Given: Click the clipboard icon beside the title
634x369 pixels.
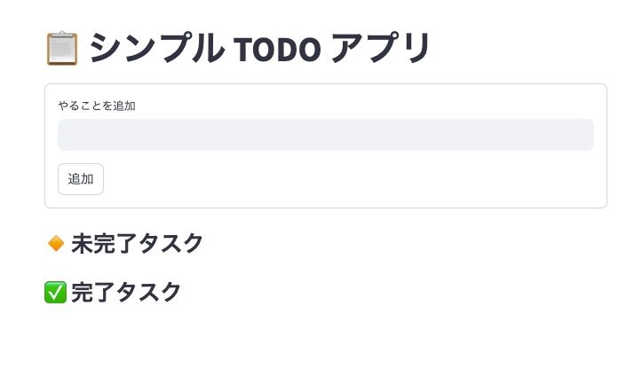Looking at the screenshot, I should (x=61, y=48).
